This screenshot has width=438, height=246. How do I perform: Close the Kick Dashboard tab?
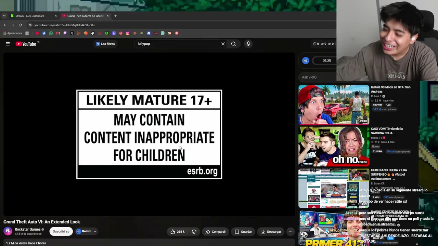[x=56, y=16]
